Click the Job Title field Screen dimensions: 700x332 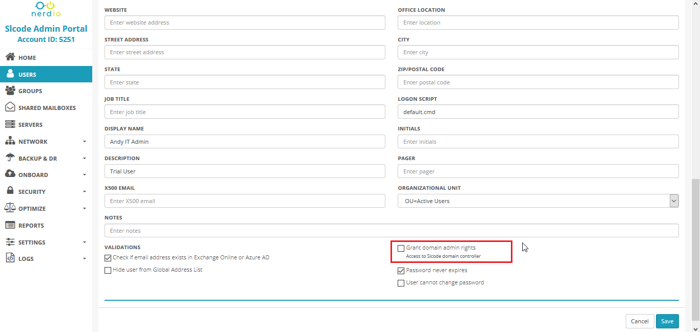[245, 112]
